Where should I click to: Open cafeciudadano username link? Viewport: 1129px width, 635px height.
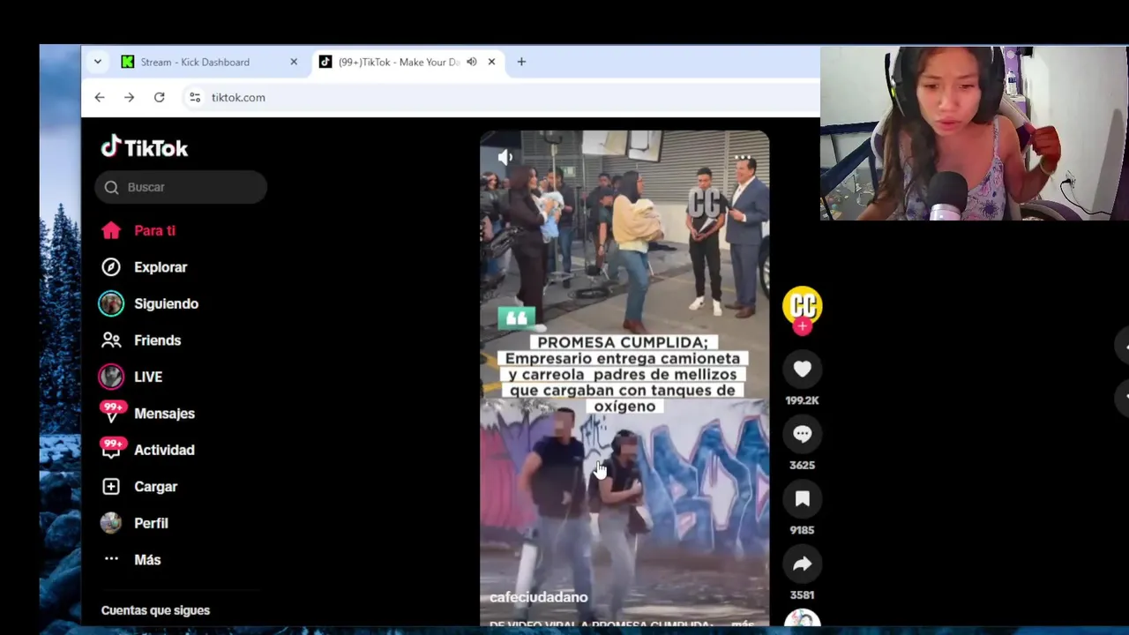coord(538,597)
